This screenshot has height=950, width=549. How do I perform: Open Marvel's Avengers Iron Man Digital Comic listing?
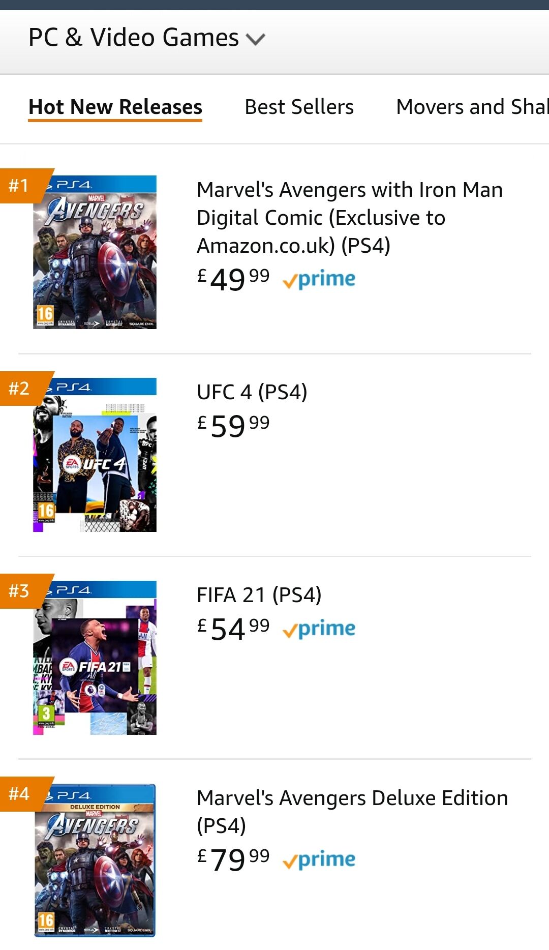pyautogui.click(x=349, y=218)
